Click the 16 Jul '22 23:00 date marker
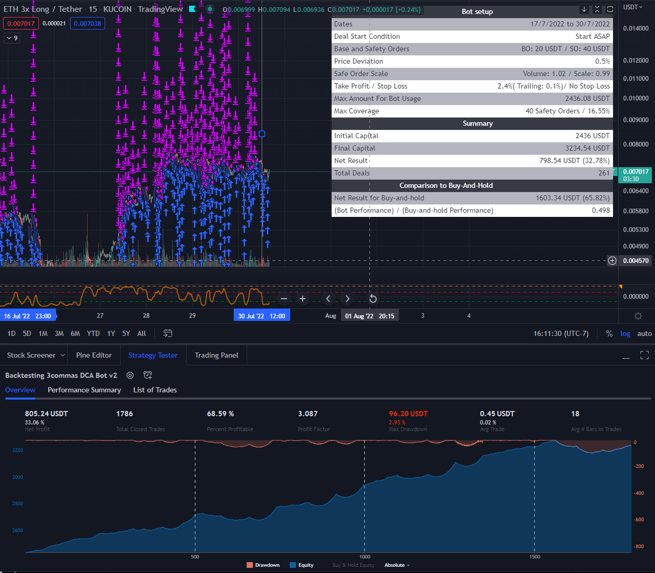Screen dimensions: 655x573 [x=27, y=316]
